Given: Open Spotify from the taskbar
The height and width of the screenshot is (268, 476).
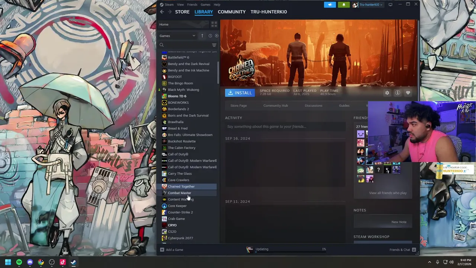Looking at the screenshot, I should coord(19,262).
